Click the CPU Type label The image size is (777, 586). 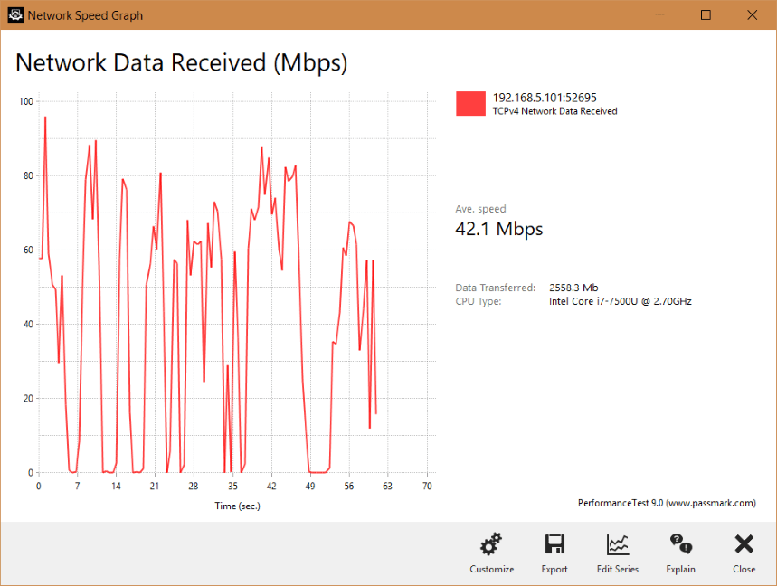pos(479,301)
